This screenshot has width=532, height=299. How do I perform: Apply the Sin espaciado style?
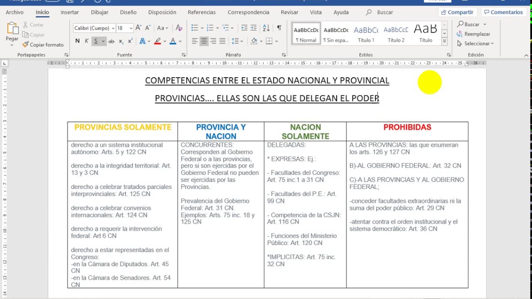pos(336,34)
